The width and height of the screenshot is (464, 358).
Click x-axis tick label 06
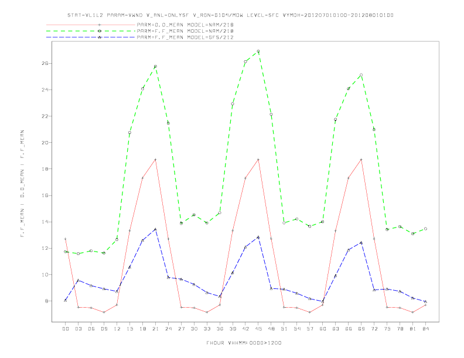[x=91, y=329]
